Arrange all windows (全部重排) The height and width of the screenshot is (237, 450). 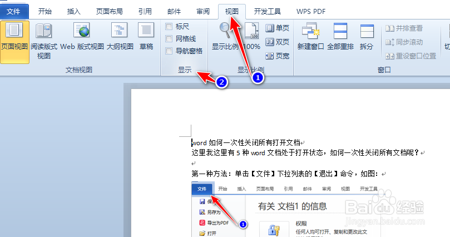coord(340,37)
